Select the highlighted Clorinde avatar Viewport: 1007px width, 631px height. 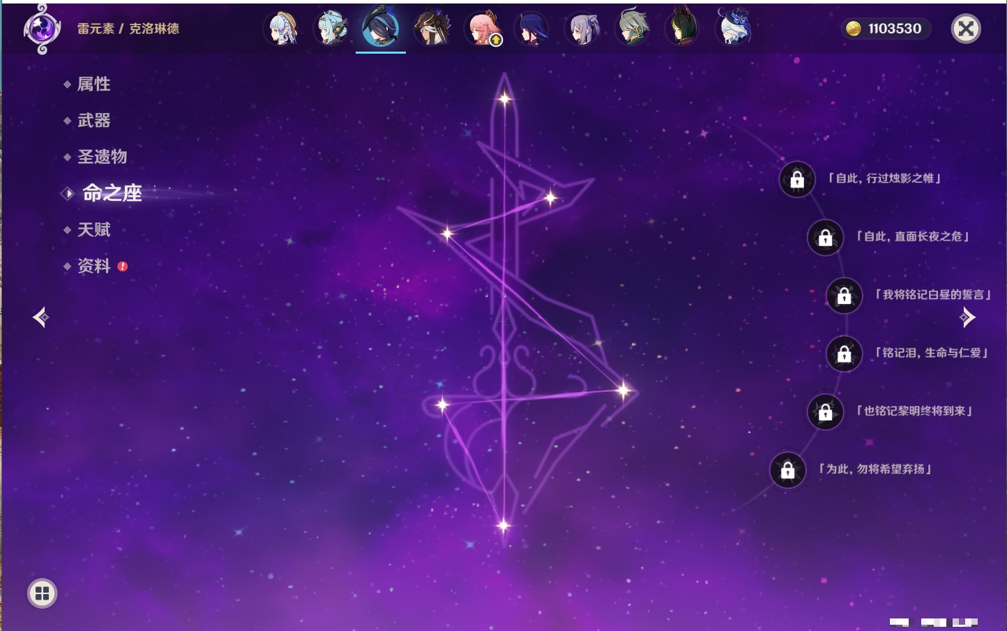pyautogui.click(x=381, y=27)
